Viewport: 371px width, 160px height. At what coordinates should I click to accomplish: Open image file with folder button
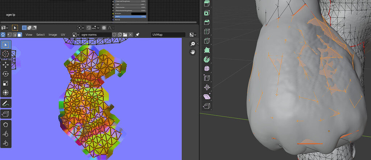(x=125, y=35)
